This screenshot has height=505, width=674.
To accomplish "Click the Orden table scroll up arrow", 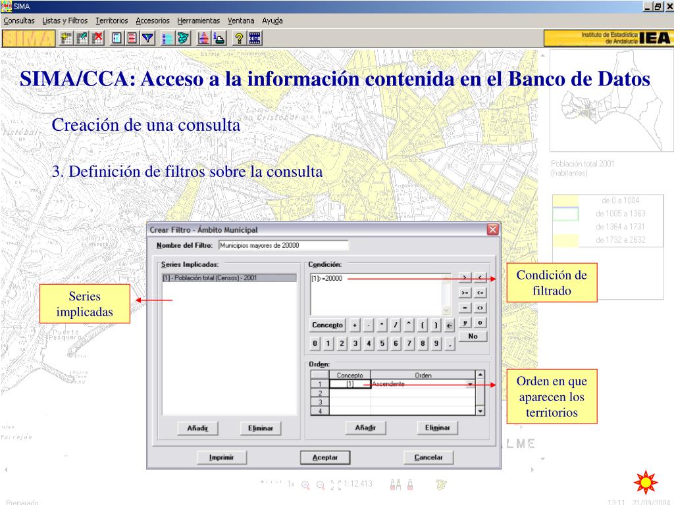I will point(480,375).
